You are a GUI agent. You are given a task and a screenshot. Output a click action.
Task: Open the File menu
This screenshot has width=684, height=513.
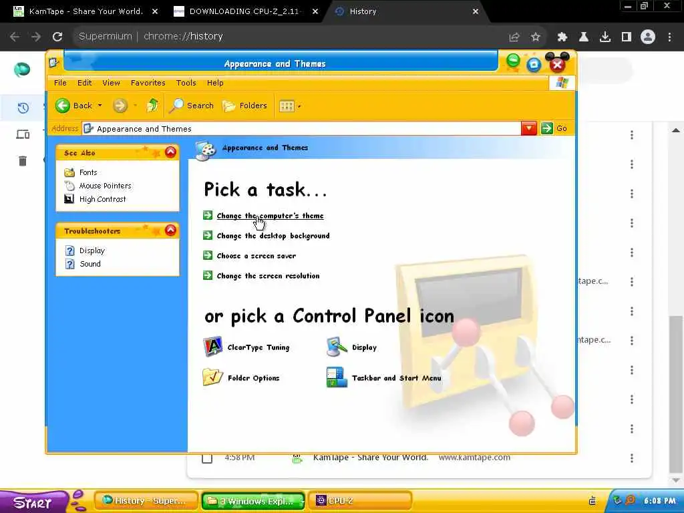pyautogui.click(x=60, y=83)
